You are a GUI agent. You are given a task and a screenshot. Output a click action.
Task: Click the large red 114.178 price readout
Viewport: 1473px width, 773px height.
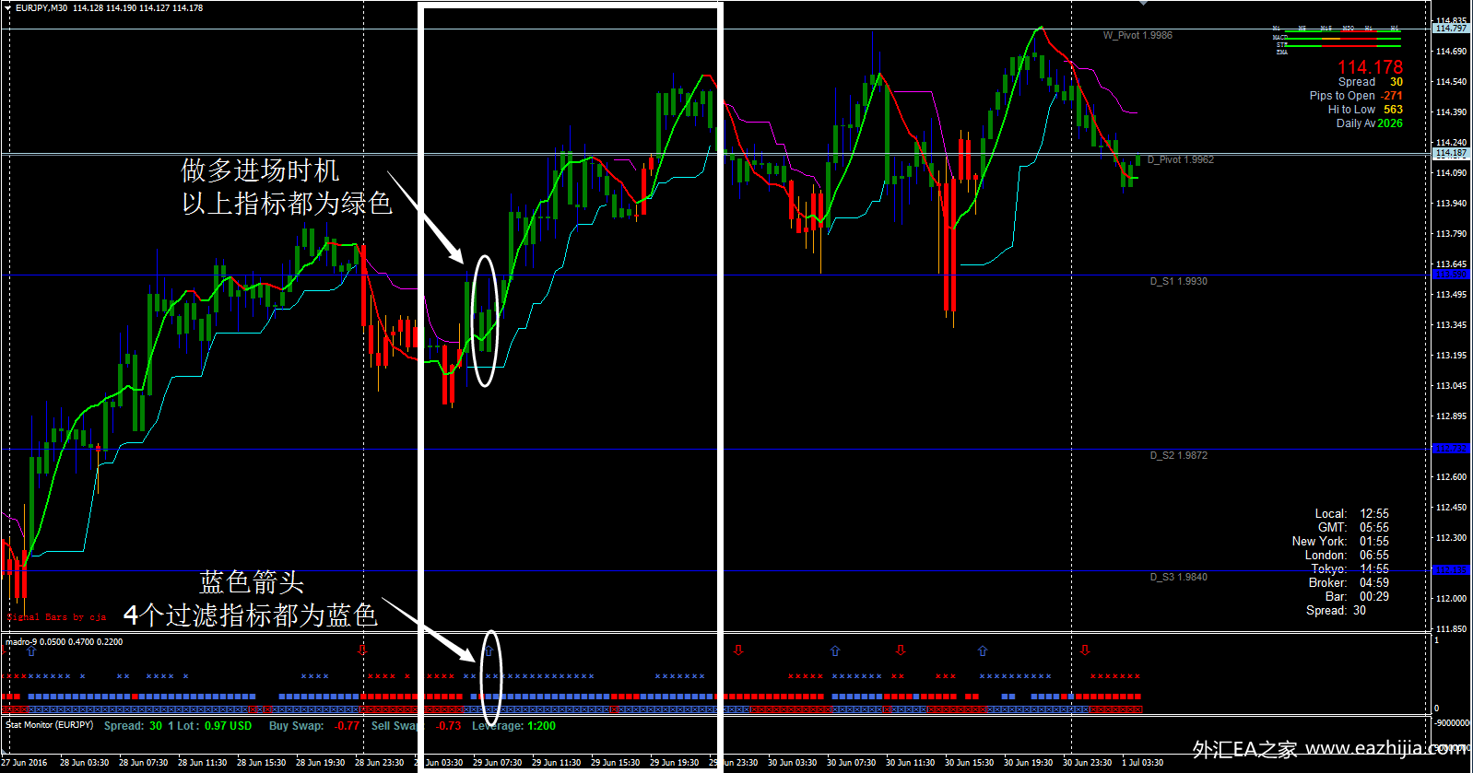click(x=1371, y=67)
